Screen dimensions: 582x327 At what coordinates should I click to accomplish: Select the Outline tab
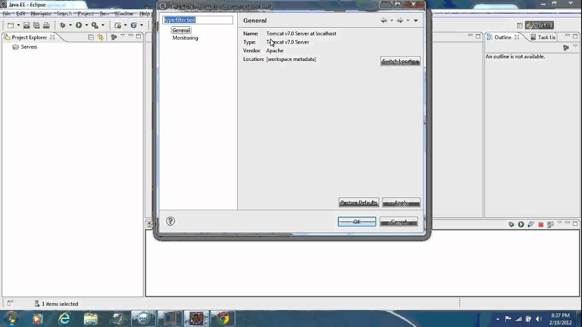coord(503,37)
